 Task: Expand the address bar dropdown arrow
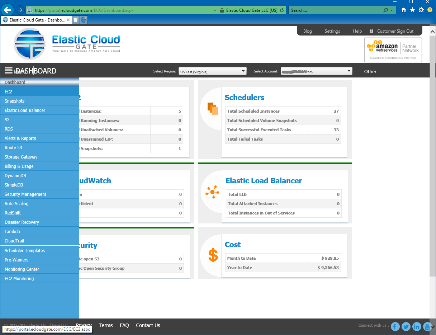point(215,10)
